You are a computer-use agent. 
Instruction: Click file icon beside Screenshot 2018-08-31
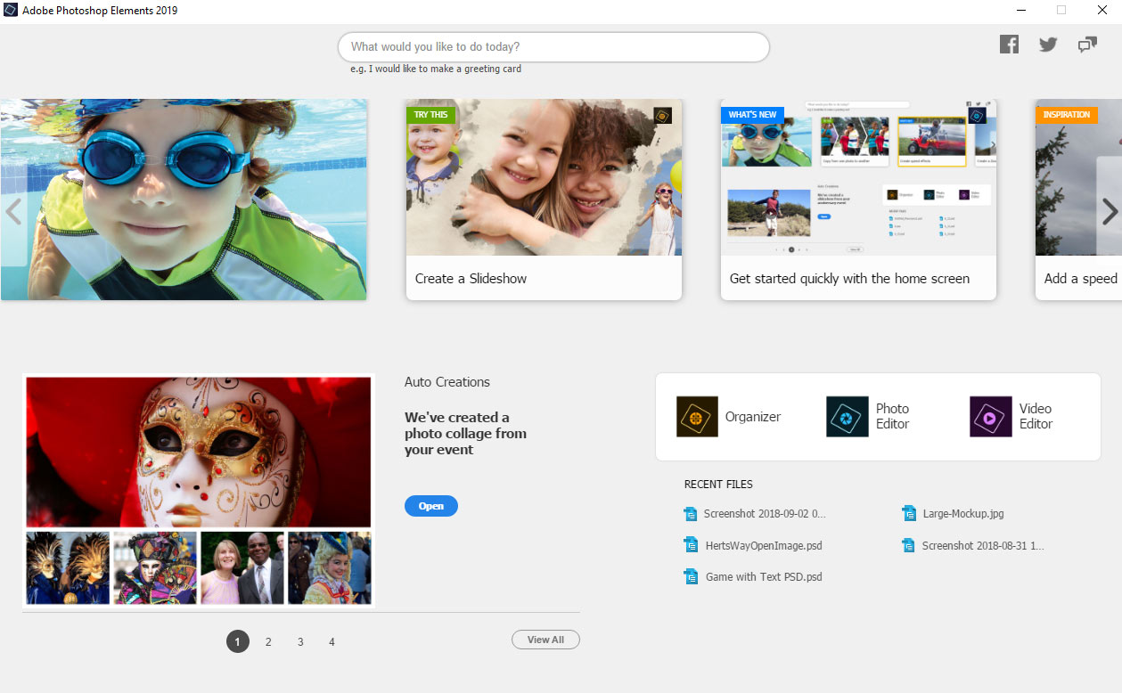click(908, 545)
